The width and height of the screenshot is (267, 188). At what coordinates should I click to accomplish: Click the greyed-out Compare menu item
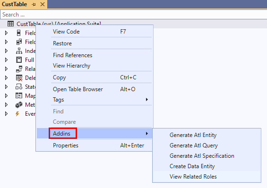pos(95,122)
